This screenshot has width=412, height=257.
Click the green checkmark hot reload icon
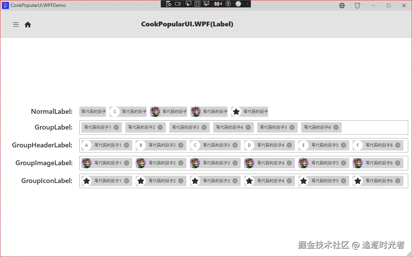coord(238,4)
